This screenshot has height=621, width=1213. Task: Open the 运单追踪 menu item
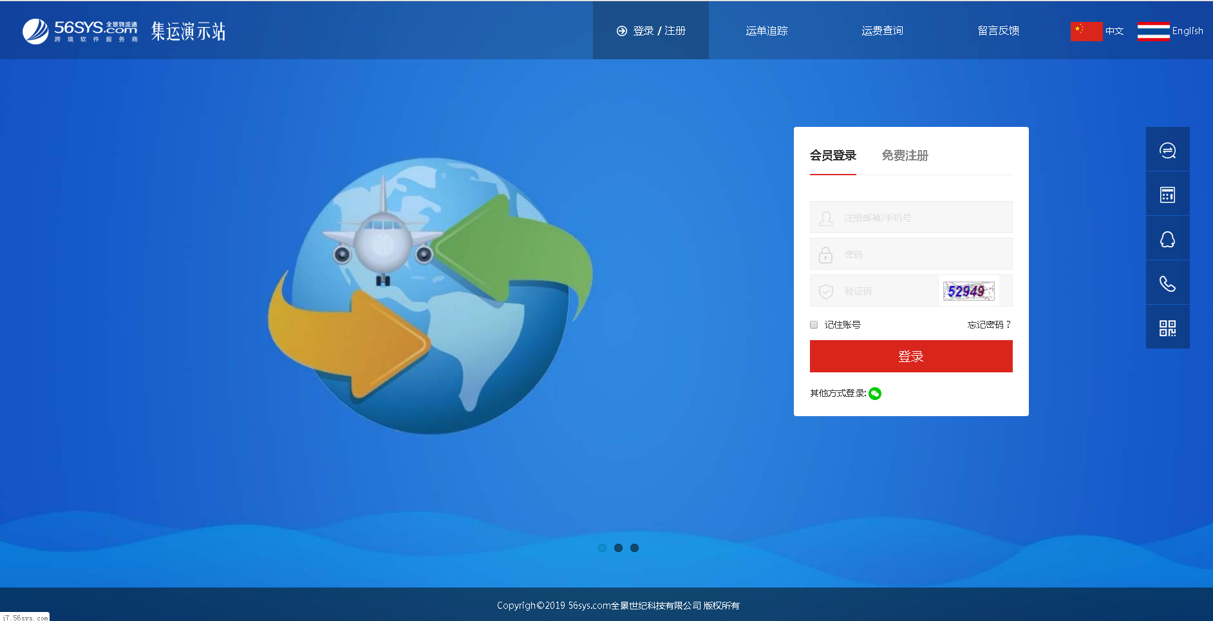tap(767, 30)
